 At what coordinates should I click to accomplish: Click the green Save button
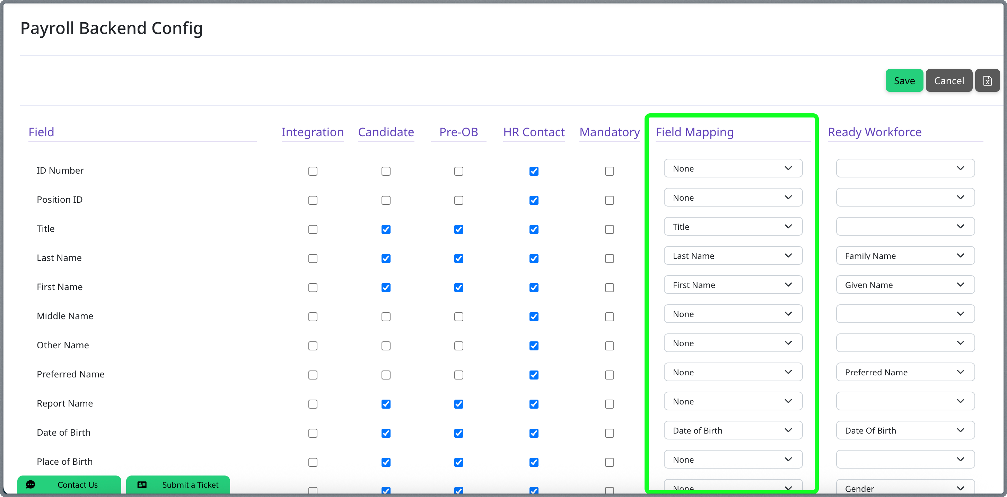(904, 80)
